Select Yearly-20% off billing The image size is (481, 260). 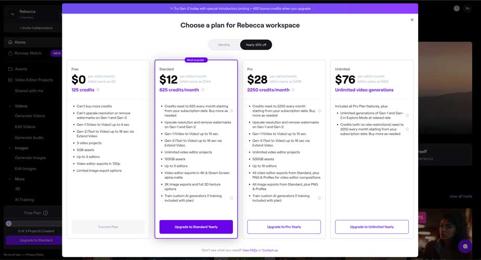[x=256, y=45]
